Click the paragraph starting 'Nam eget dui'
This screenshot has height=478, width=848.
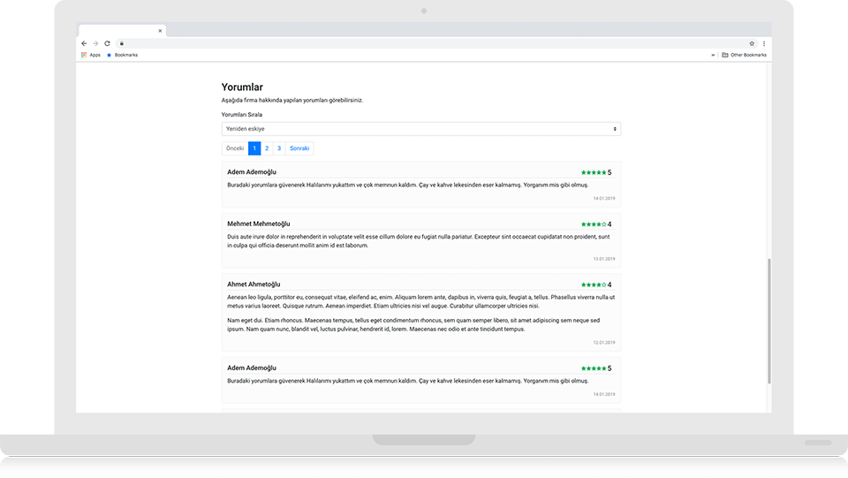413,325
